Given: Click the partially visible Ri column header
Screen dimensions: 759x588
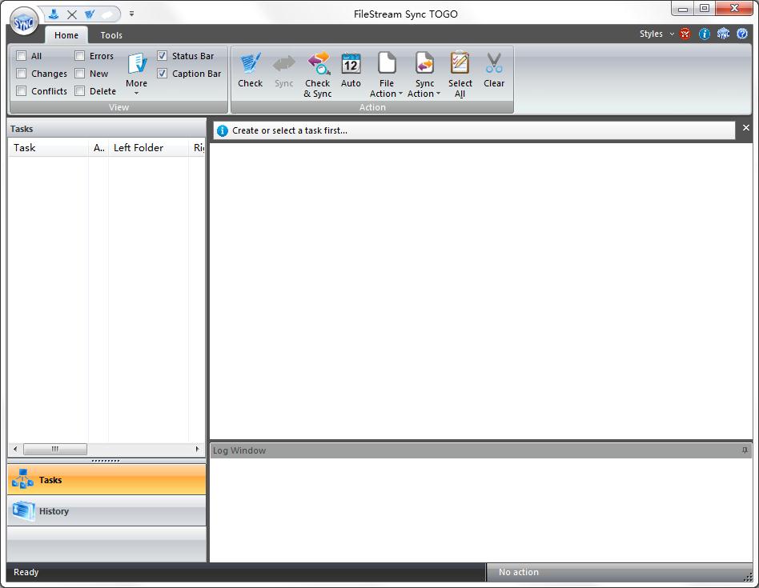Looking at the screenshot, I should tap(198, 147).
